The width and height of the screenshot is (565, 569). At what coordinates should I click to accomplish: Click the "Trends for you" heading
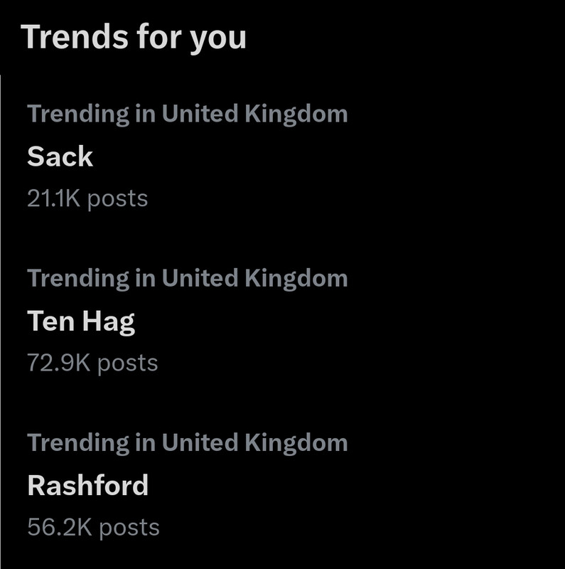134,37
